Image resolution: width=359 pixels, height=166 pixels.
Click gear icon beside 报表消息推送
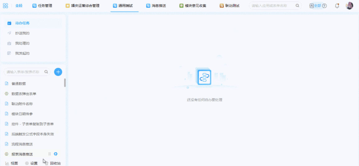pyautogui.click(x=56, y=154)
